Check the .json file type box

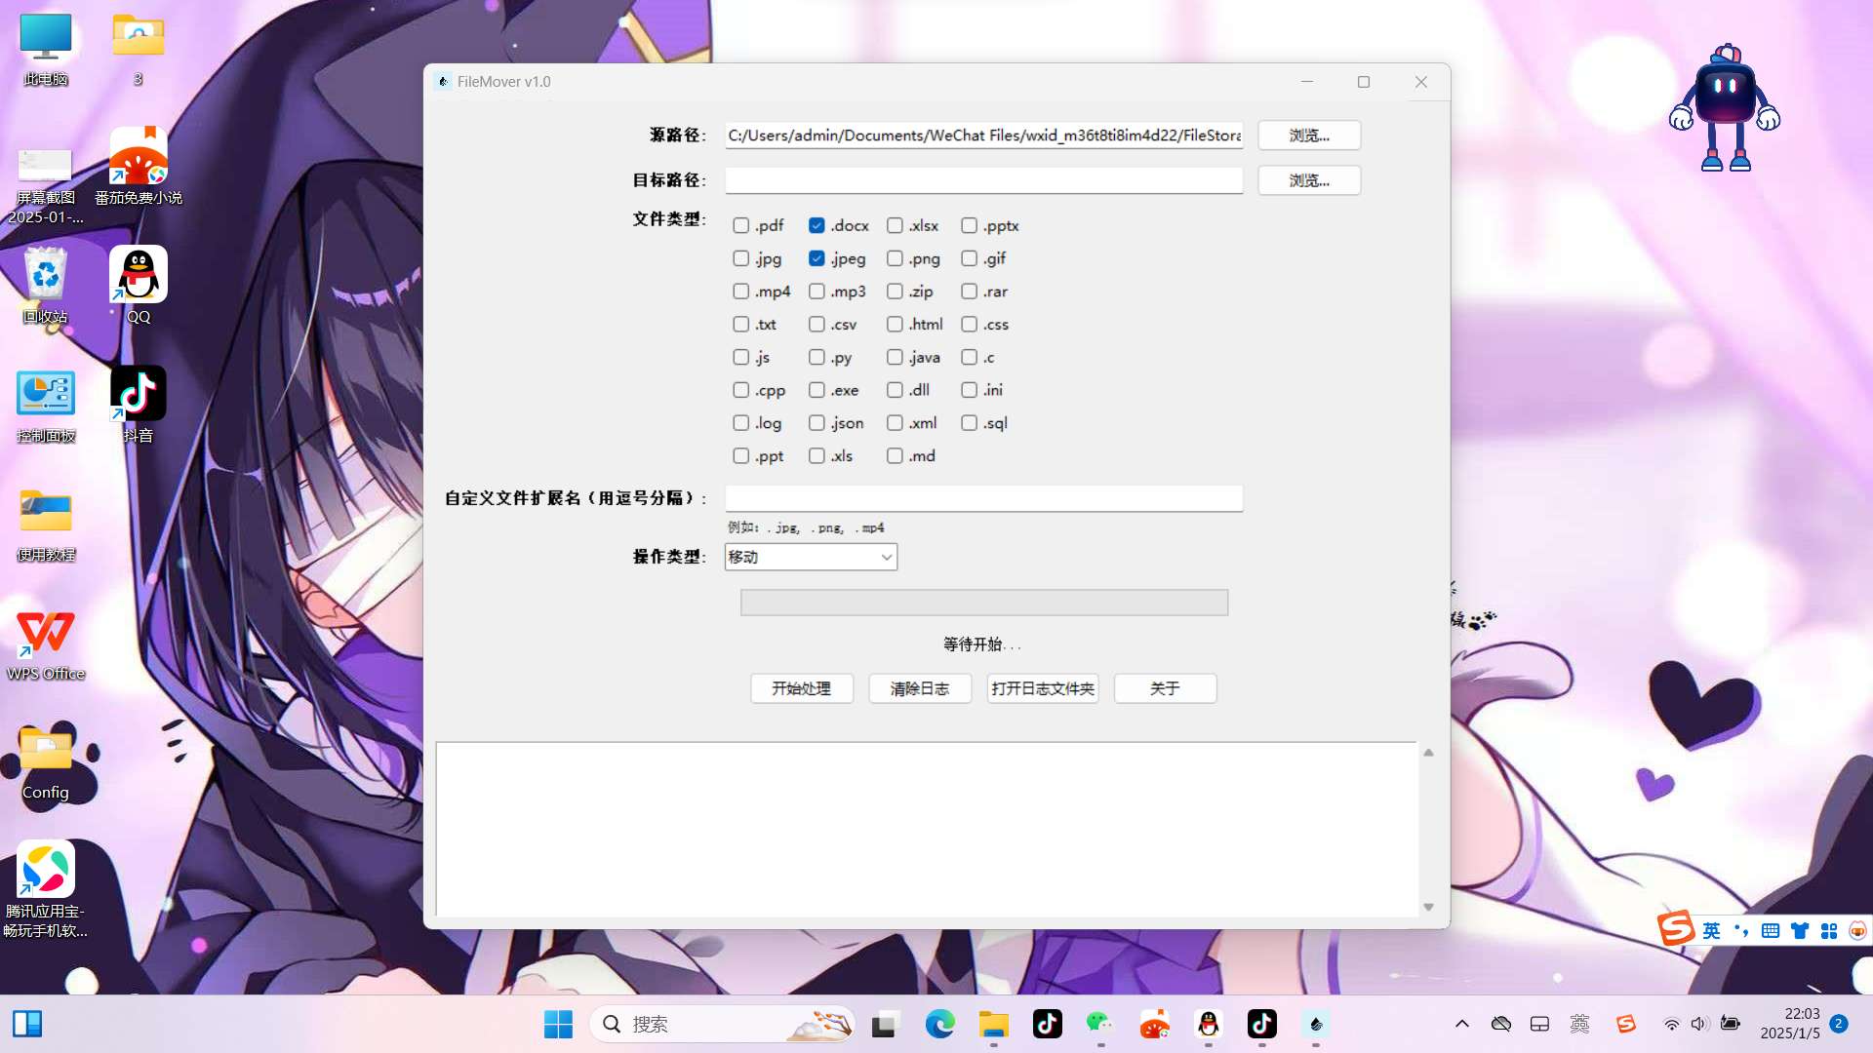(817, 423)
